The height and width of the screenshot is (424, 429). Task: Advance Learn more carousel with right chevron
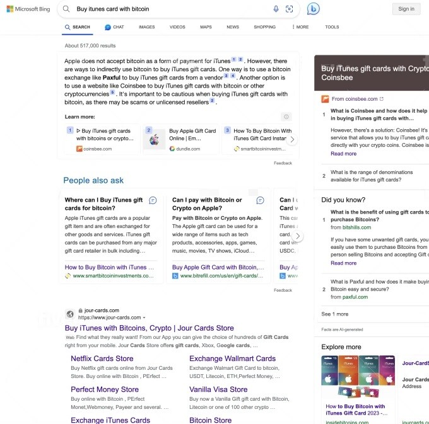tap(292, 140)
